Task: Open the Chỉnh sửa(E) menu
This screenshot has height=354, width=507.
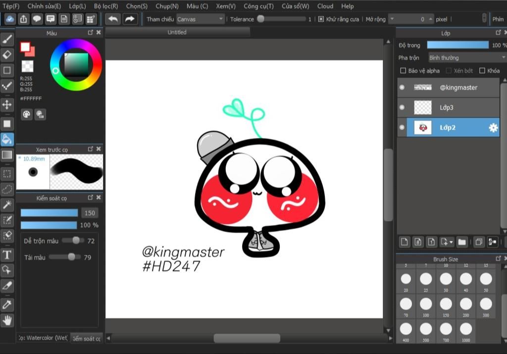Action: (x=44, y=6)
